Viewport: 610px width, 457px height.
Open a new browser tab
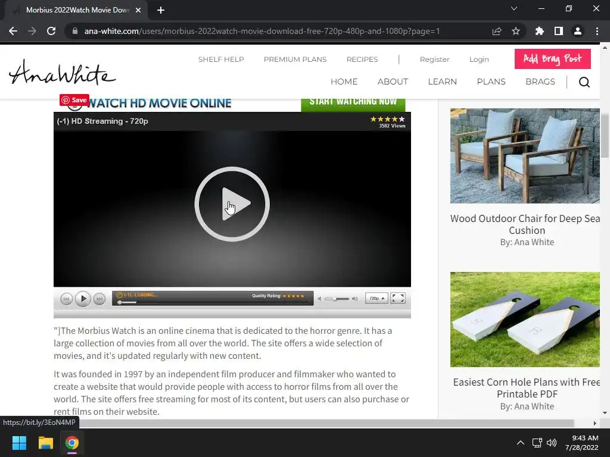tap(161, 10)
